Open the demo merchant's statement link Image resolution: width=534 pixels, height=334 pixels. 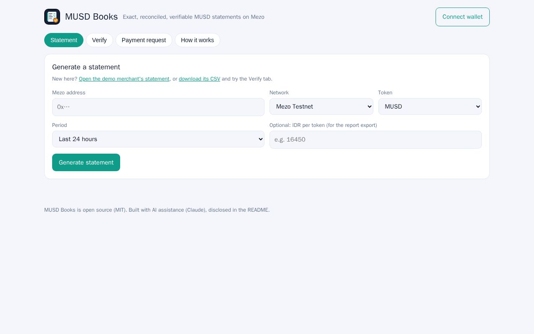pyautogui.click(x=124, y=79)
